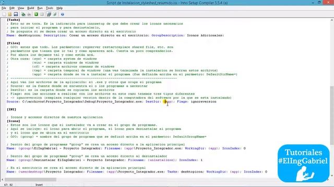Click 'Tasks:' keyword in the last Name line
The image size is (334, 187).
[173, 172]
